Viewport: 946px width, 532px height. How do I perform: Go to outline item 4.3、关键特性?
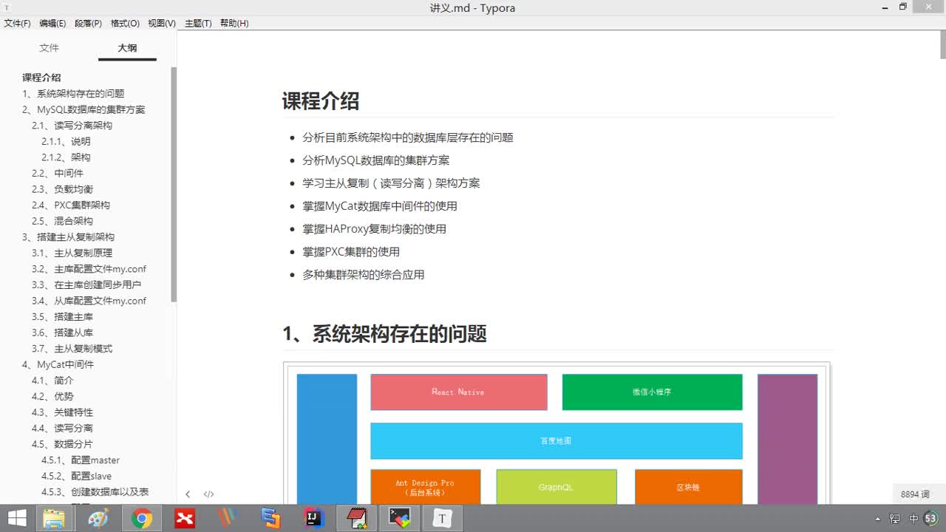tap(62, 412)
